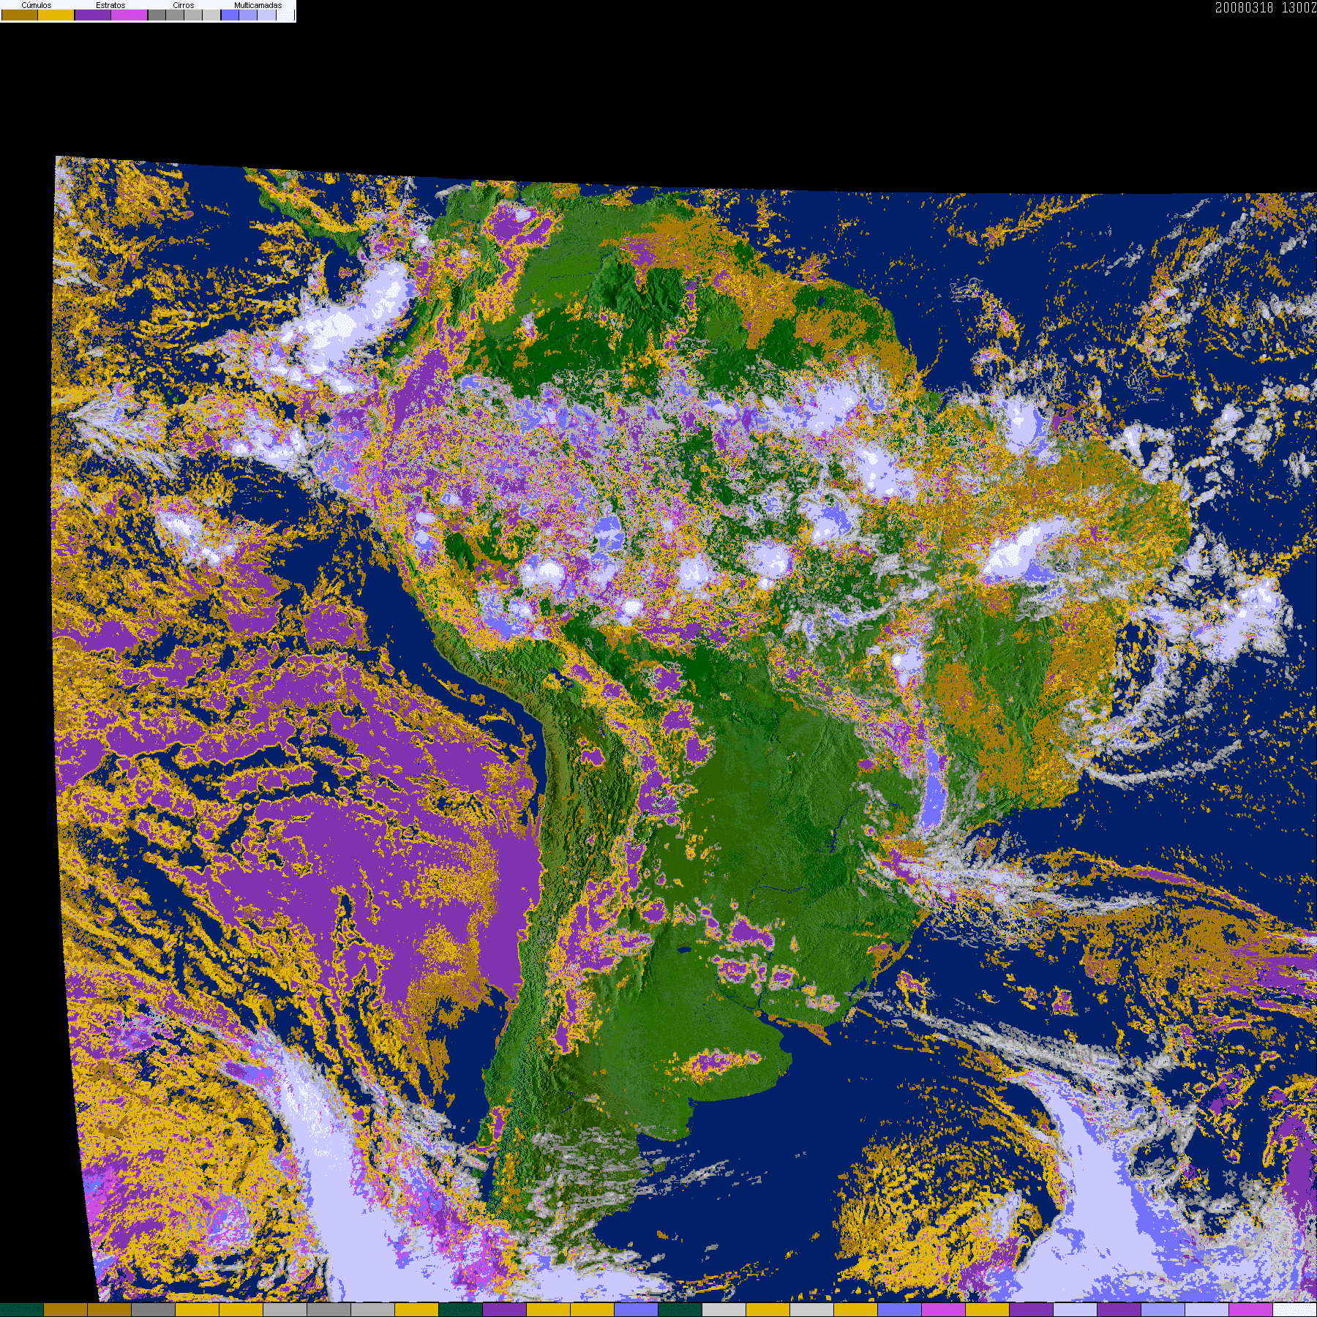Image resolution: width=1317 pixels, height=1317 pixels.
Task: Click the 1300Z time stamp
Action: click(x=1299, y=7)
